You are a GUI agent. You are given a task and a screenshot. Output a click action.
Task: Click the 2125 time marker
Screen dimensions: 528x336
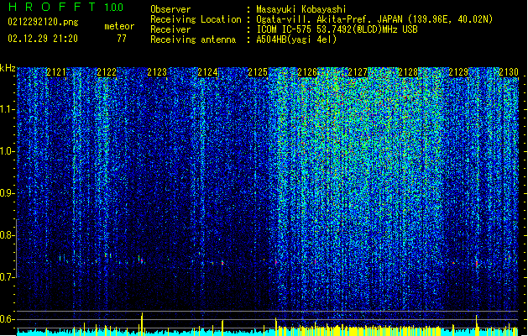coord(258,72)
